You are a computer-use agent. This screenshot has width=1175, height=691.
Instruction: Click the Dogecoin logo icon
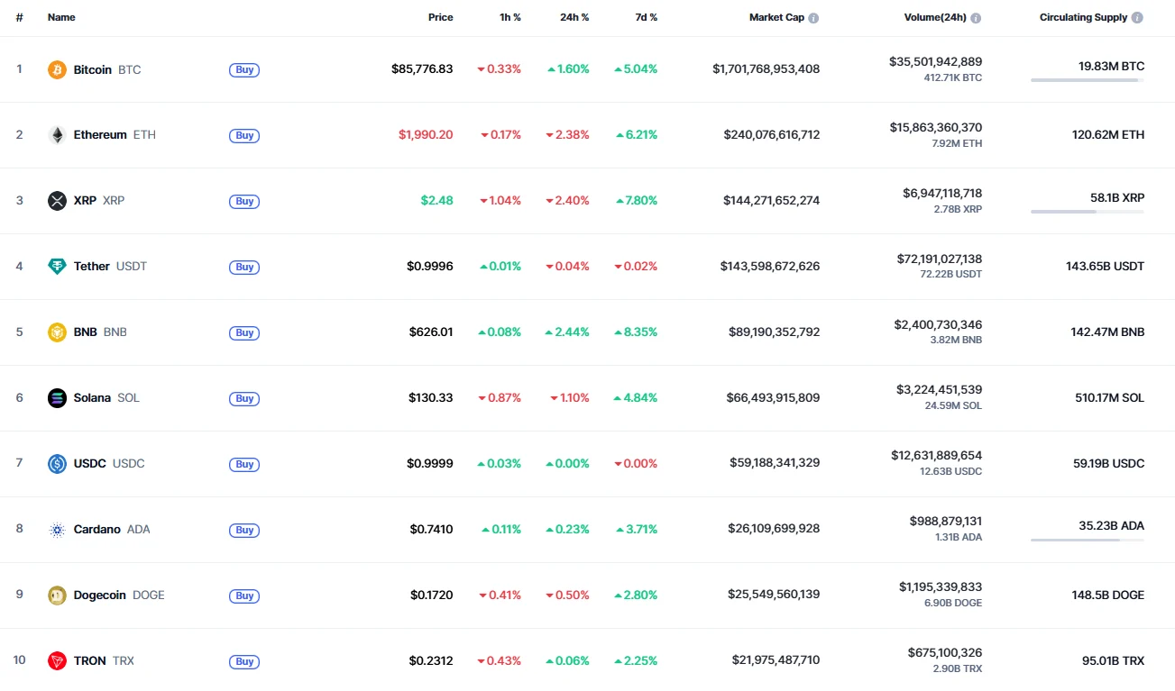coord(57,596)
